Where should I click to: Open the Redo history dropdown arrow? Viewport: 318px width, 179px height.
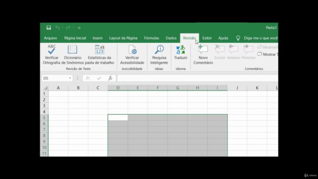click(x=73, y=28)
